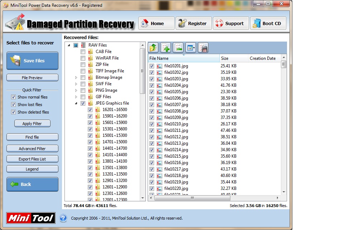
Task: Sort by Size column header
Action: [234, 58]
